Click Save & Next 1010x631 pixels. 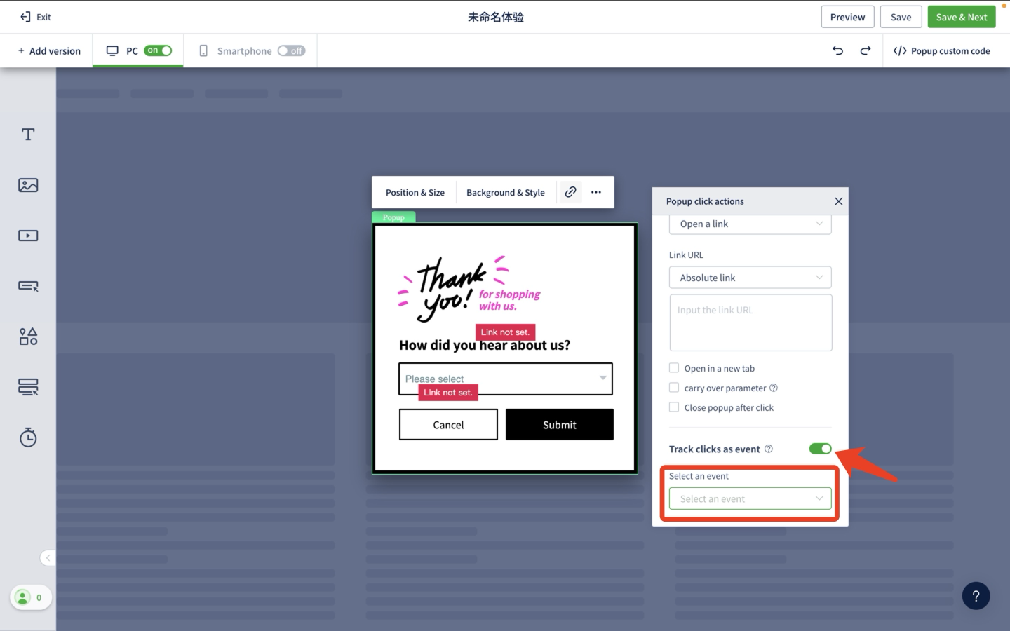tap(962, 17)
